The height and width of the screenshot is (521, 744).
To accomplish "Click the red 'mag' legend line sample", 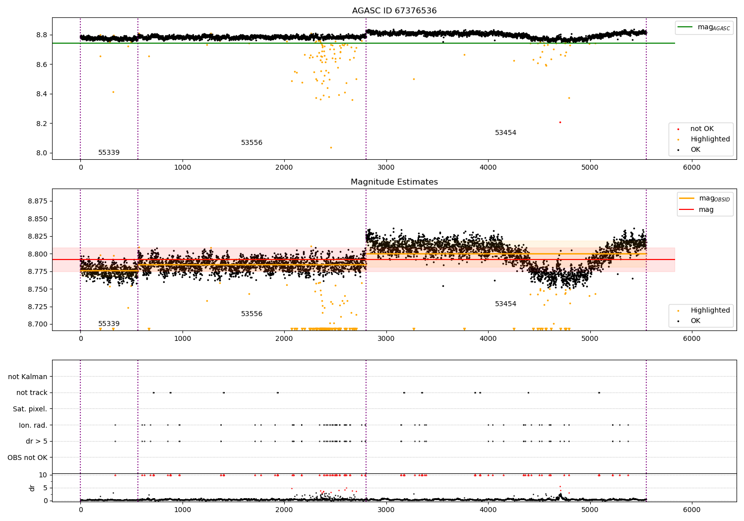I will pos(687,209).
